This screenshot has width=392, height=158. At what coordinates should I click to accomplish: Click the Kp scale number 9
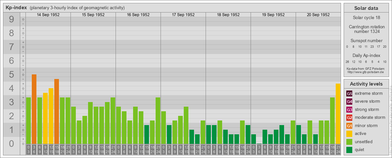pos(12,19)
